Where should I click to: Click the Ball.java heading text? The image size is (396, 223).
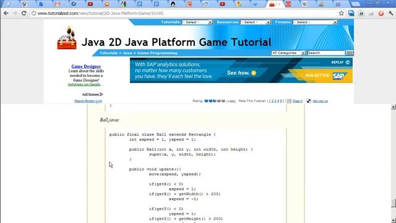coord(110,120)
